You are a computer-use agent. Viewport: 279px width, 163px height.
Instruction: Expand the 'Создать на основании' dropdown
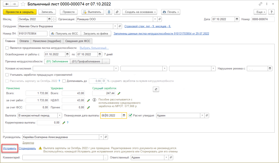(x=140, y=12)
